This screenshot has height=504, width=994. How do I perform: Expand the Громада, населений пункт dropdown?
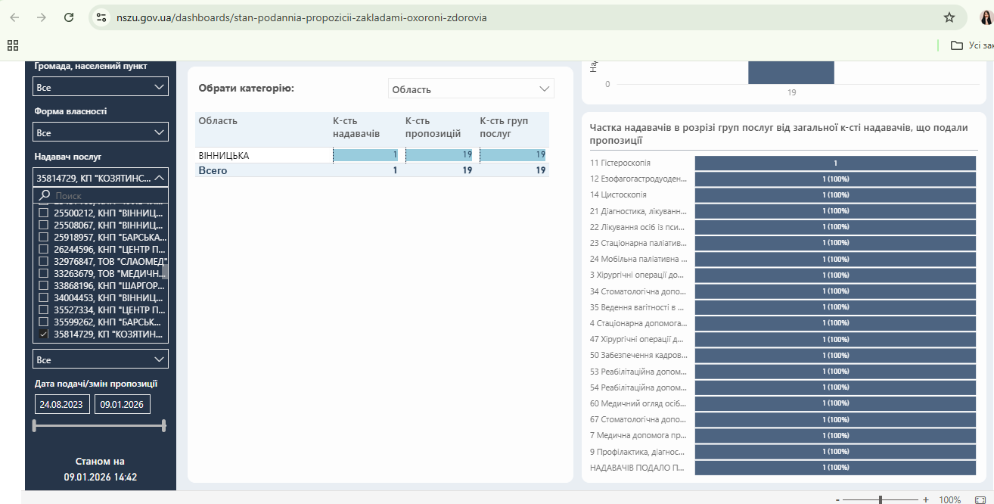click(101, 88)
